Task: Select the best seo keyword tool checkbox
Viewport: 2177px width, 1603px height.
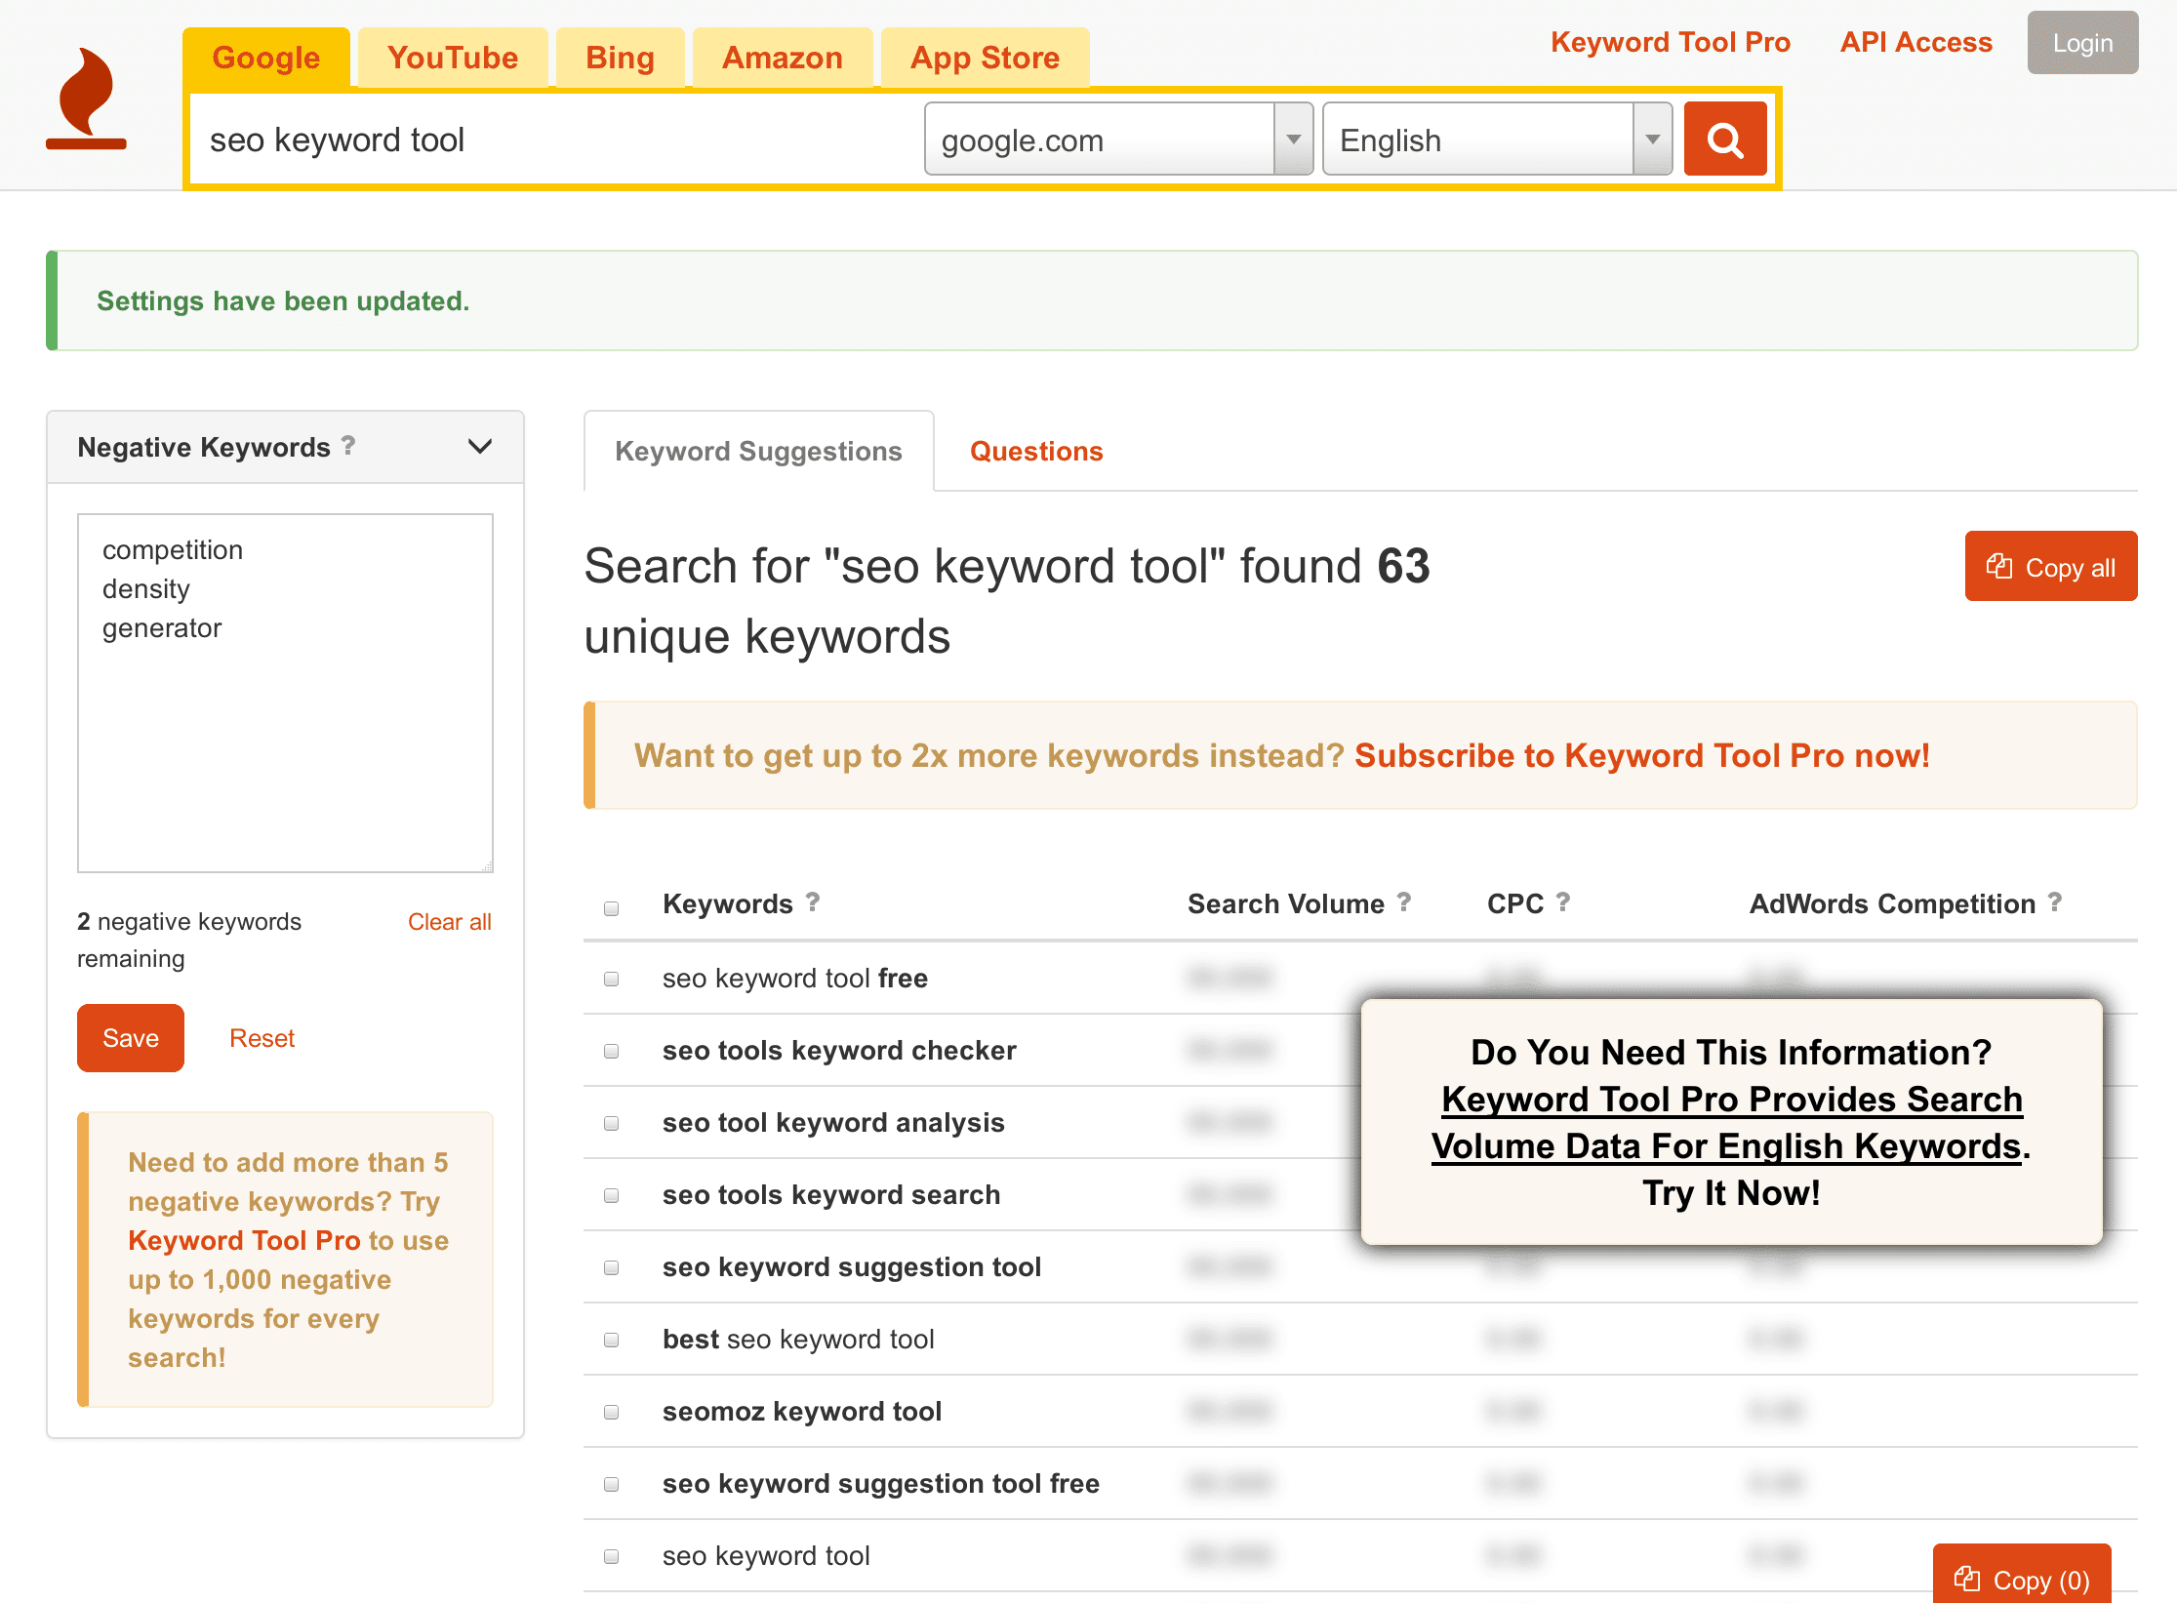Action: 612,1340
